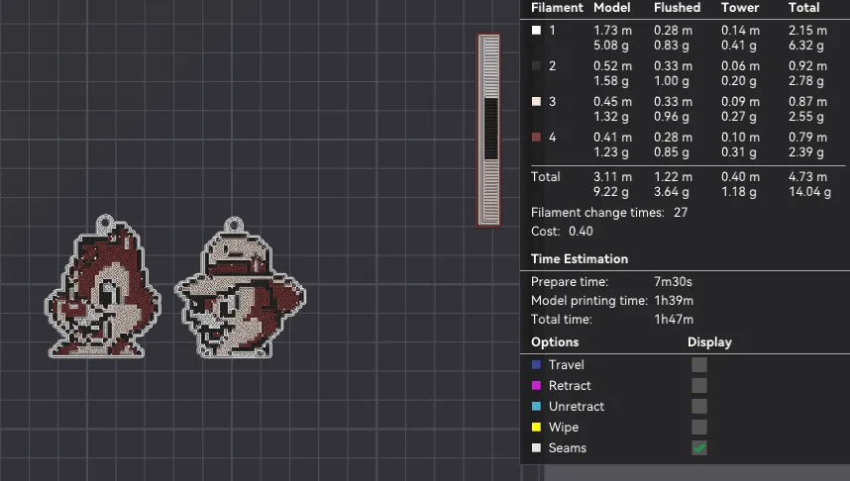Click filament 1 total length 2.15 m

(x=807, y=31)
